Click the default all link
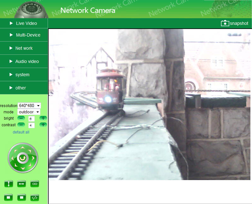The image size is (252, 204). [21, 132]
